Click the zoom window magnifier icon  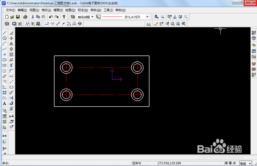172,24
